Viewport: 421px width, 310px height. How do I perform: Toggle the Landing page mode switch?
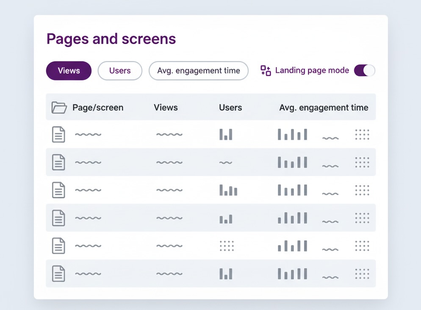pos(363,70)
